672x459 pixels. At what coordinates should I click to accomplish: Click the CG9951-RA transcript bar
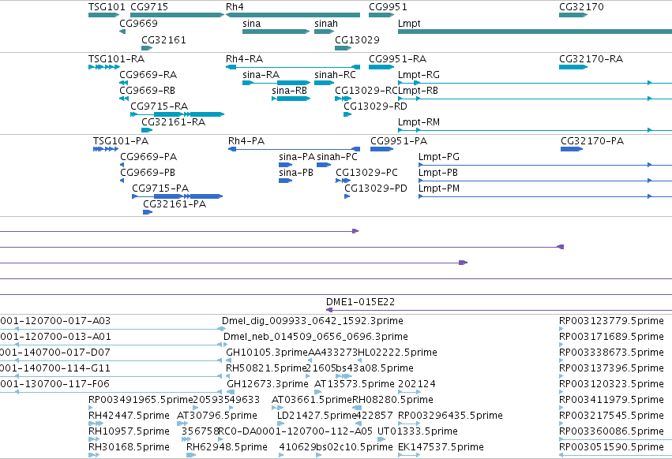[x=381, y=67]
